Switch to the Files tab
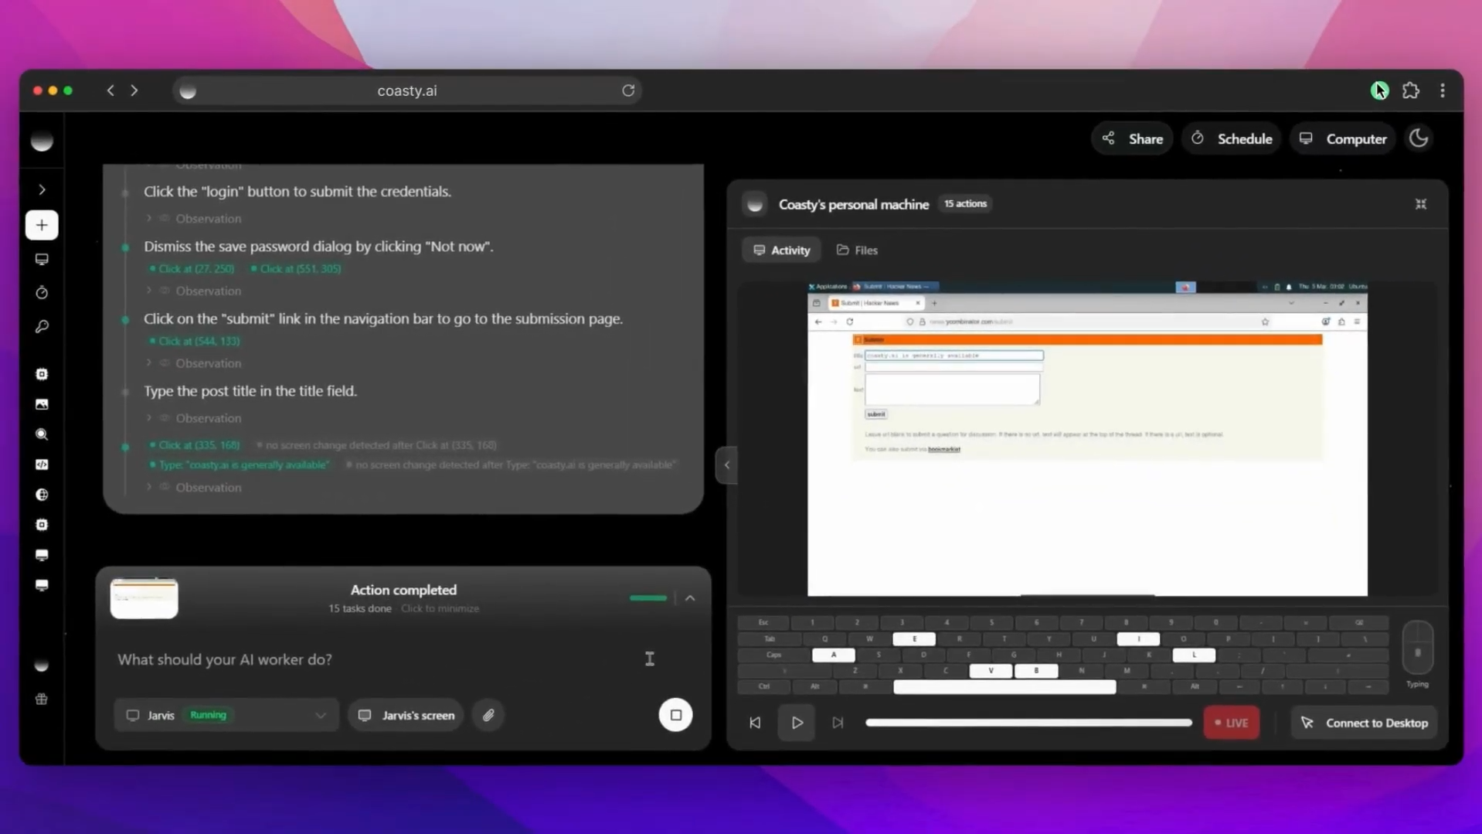 (856, 250)
